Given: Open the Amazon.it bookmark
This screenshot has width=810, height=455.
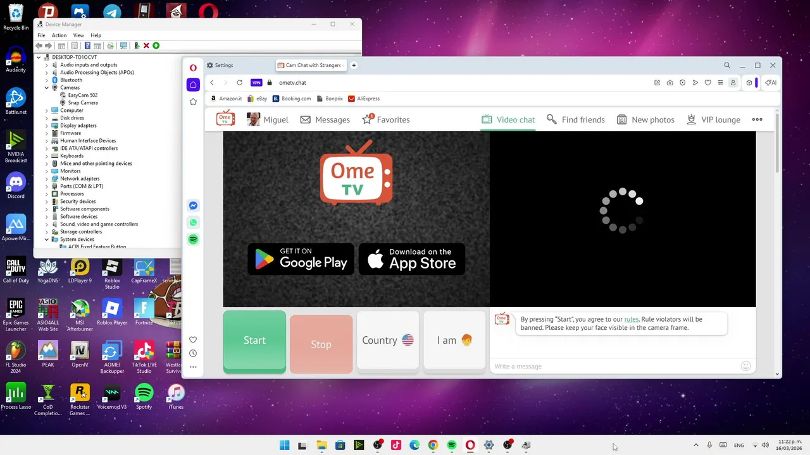Looking at the screenshot, I should point(226,99).
